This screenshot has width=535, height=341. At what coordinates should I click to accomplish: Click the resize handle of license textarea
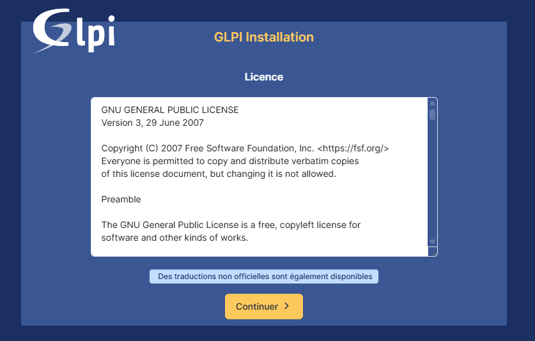433,252
